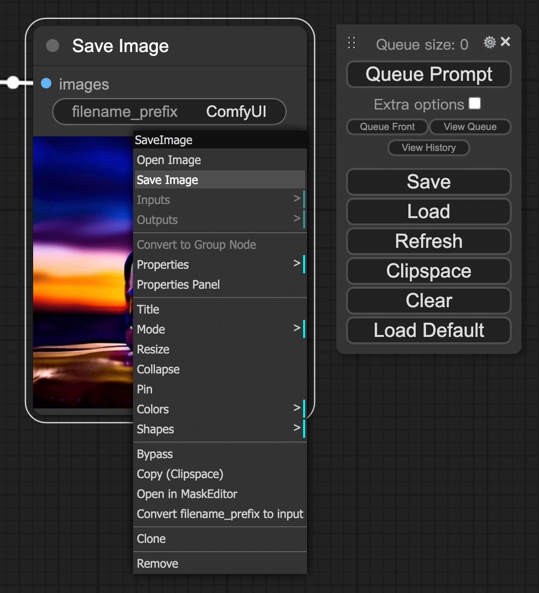Image resolution: width=539 pixels, height=593 pixels.
Task: Click the Load Default button
Action: click(428, 330)
